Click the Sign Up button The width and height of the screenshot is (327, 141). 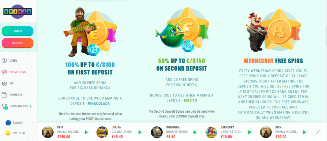[18, 43]
